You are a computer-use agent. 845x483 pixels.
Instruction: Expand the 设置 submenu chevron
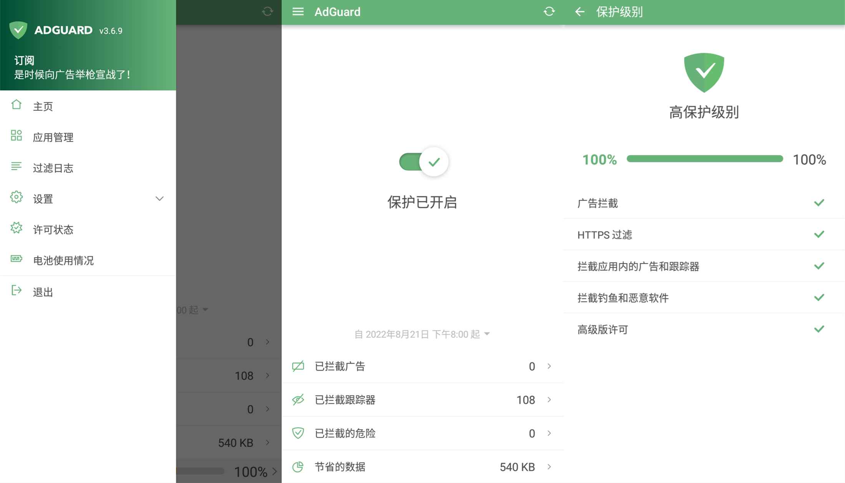click(x=159, y=198)
